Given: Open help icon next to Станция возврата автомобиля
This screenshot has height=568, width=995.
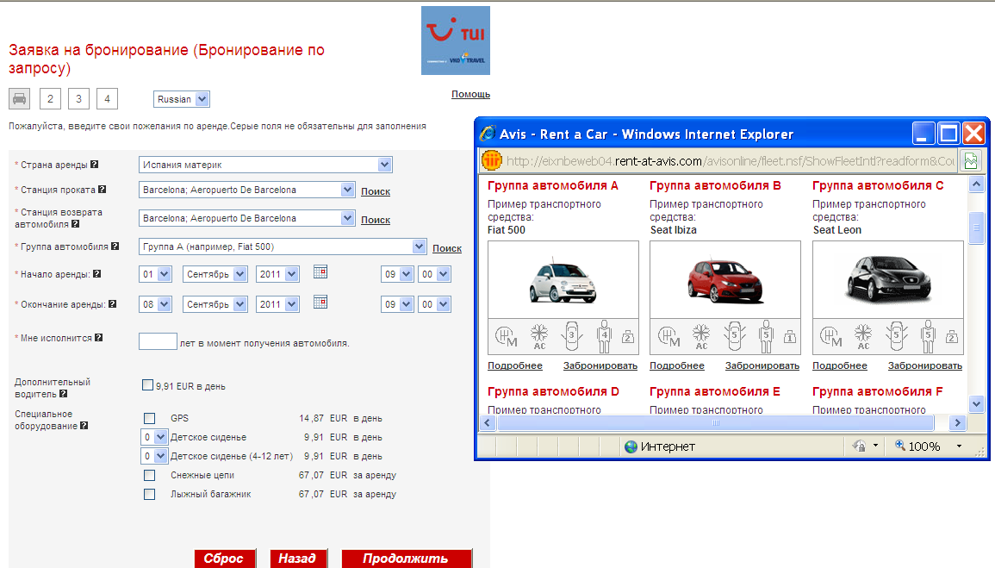Looking at the screenshot, I should click(76, 223).
